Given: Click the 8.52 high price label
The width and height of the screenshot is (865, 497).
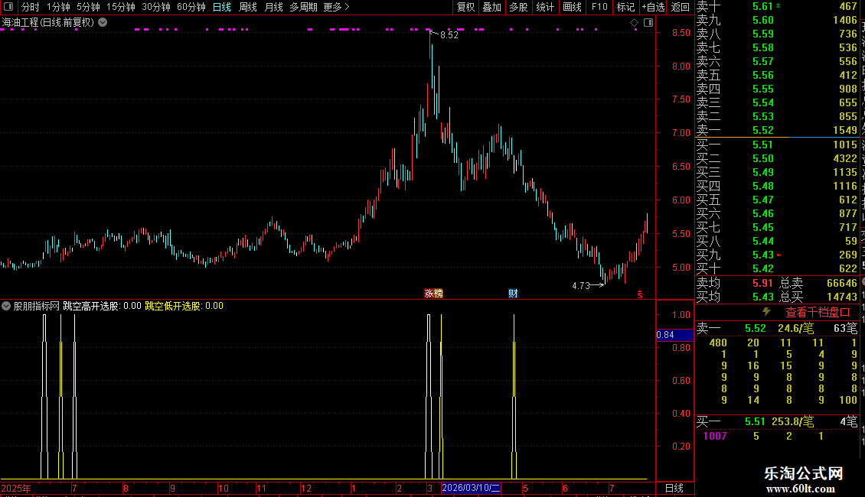Looking at the screenshot, I should (x=449, y=34).
